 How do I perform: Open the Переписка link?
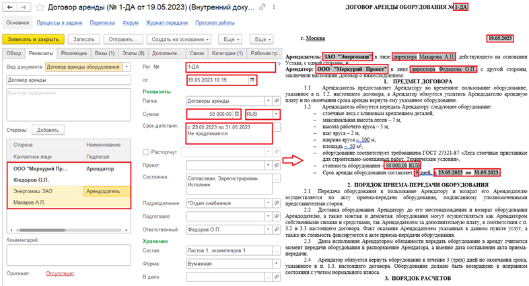102,23
